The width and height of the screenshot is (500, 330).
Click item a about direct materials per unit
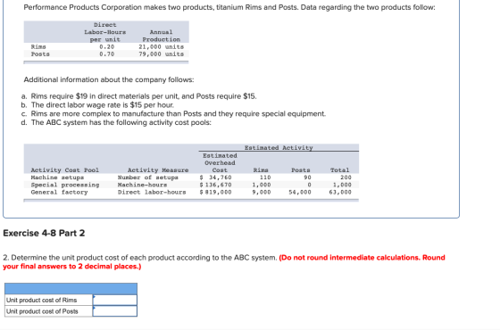coord(138,96)
